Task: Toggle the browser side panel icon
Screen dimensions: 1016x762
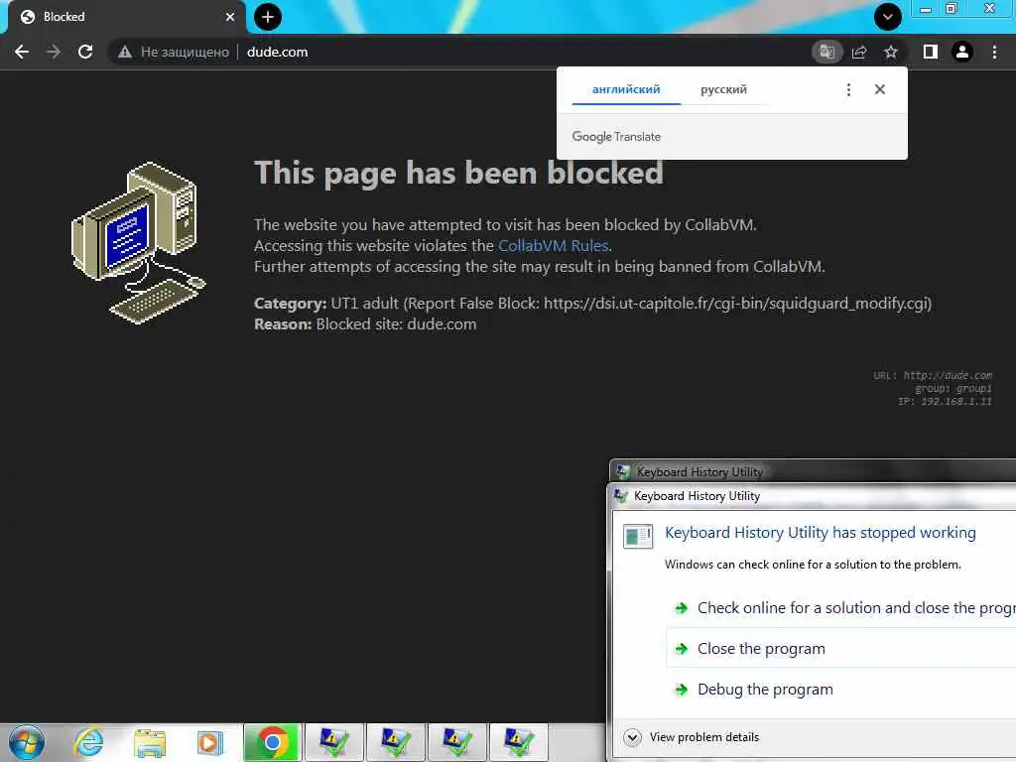Action: [930, 52]
